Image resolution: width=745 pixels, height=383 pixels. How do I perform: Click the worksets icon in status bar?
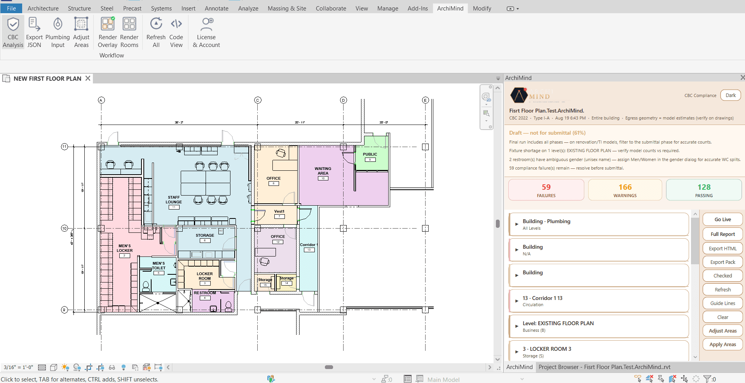point(271,379)
